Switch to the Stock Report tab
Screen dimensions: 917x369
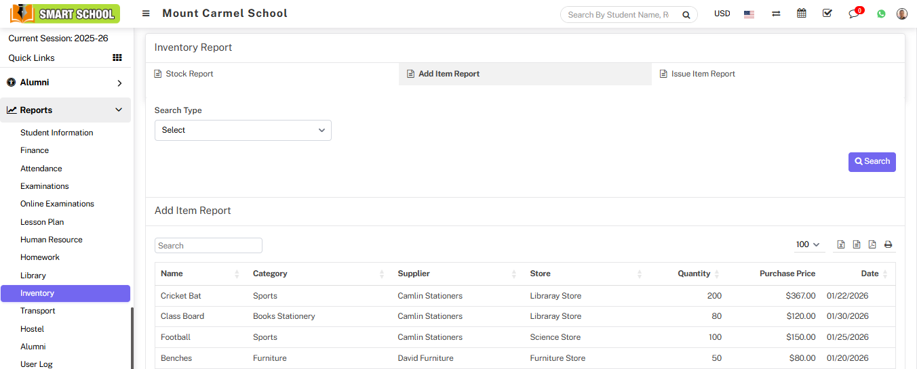point(189,74)
